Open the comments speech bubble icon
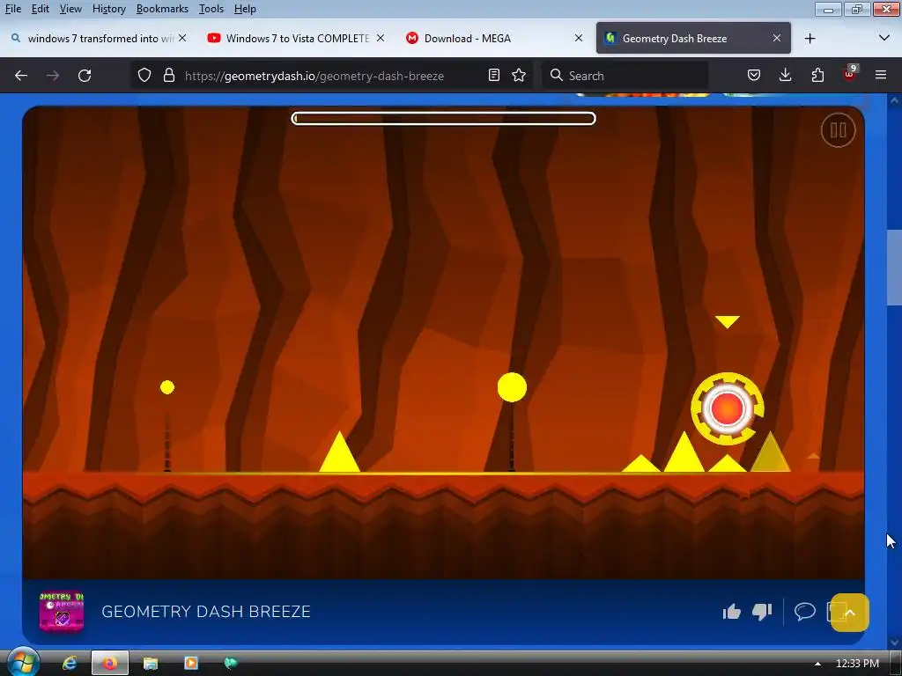 (805, 611)
